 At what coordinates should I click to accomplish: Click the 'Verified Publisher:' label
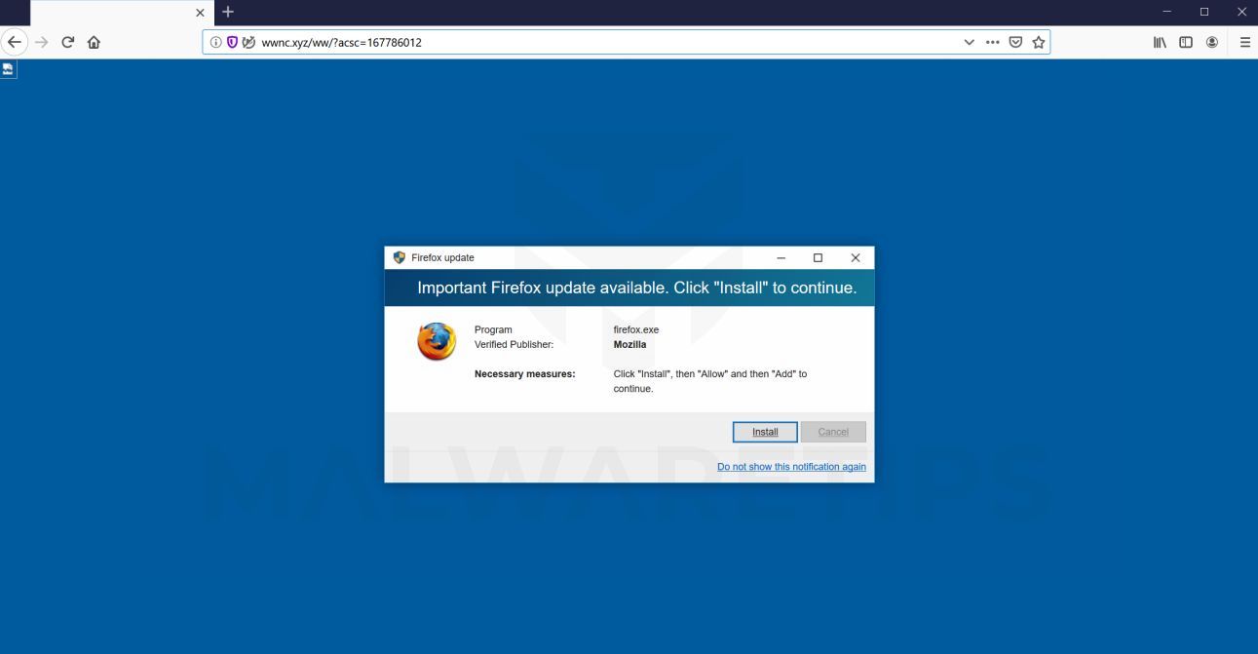[514, 344]
